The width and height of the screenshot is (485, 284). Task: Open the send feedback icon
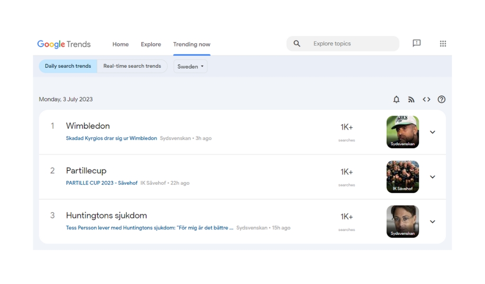pos(417,44)
